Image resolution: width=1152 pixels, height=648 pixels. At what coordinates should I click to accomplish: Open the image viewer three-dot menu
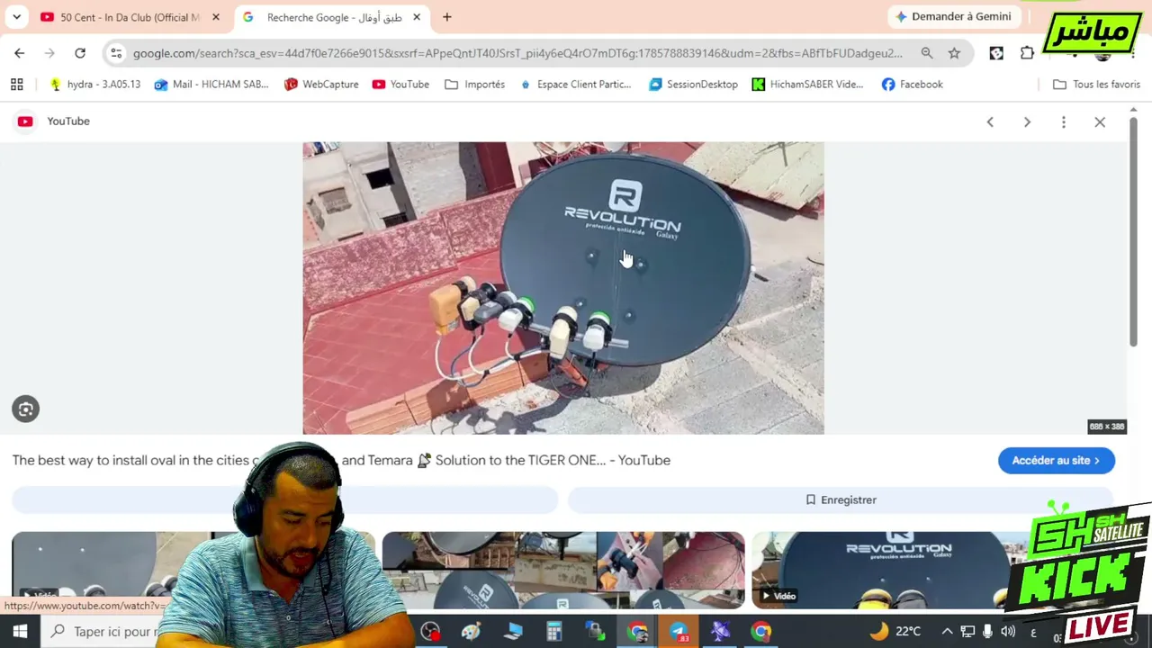[x=1064, y=121]
